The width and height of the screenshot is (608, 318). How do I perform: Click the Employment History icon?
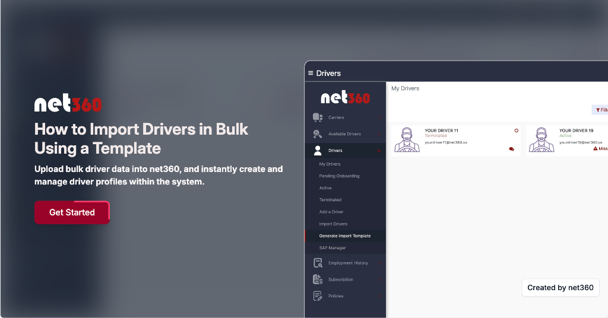(318, 263)
